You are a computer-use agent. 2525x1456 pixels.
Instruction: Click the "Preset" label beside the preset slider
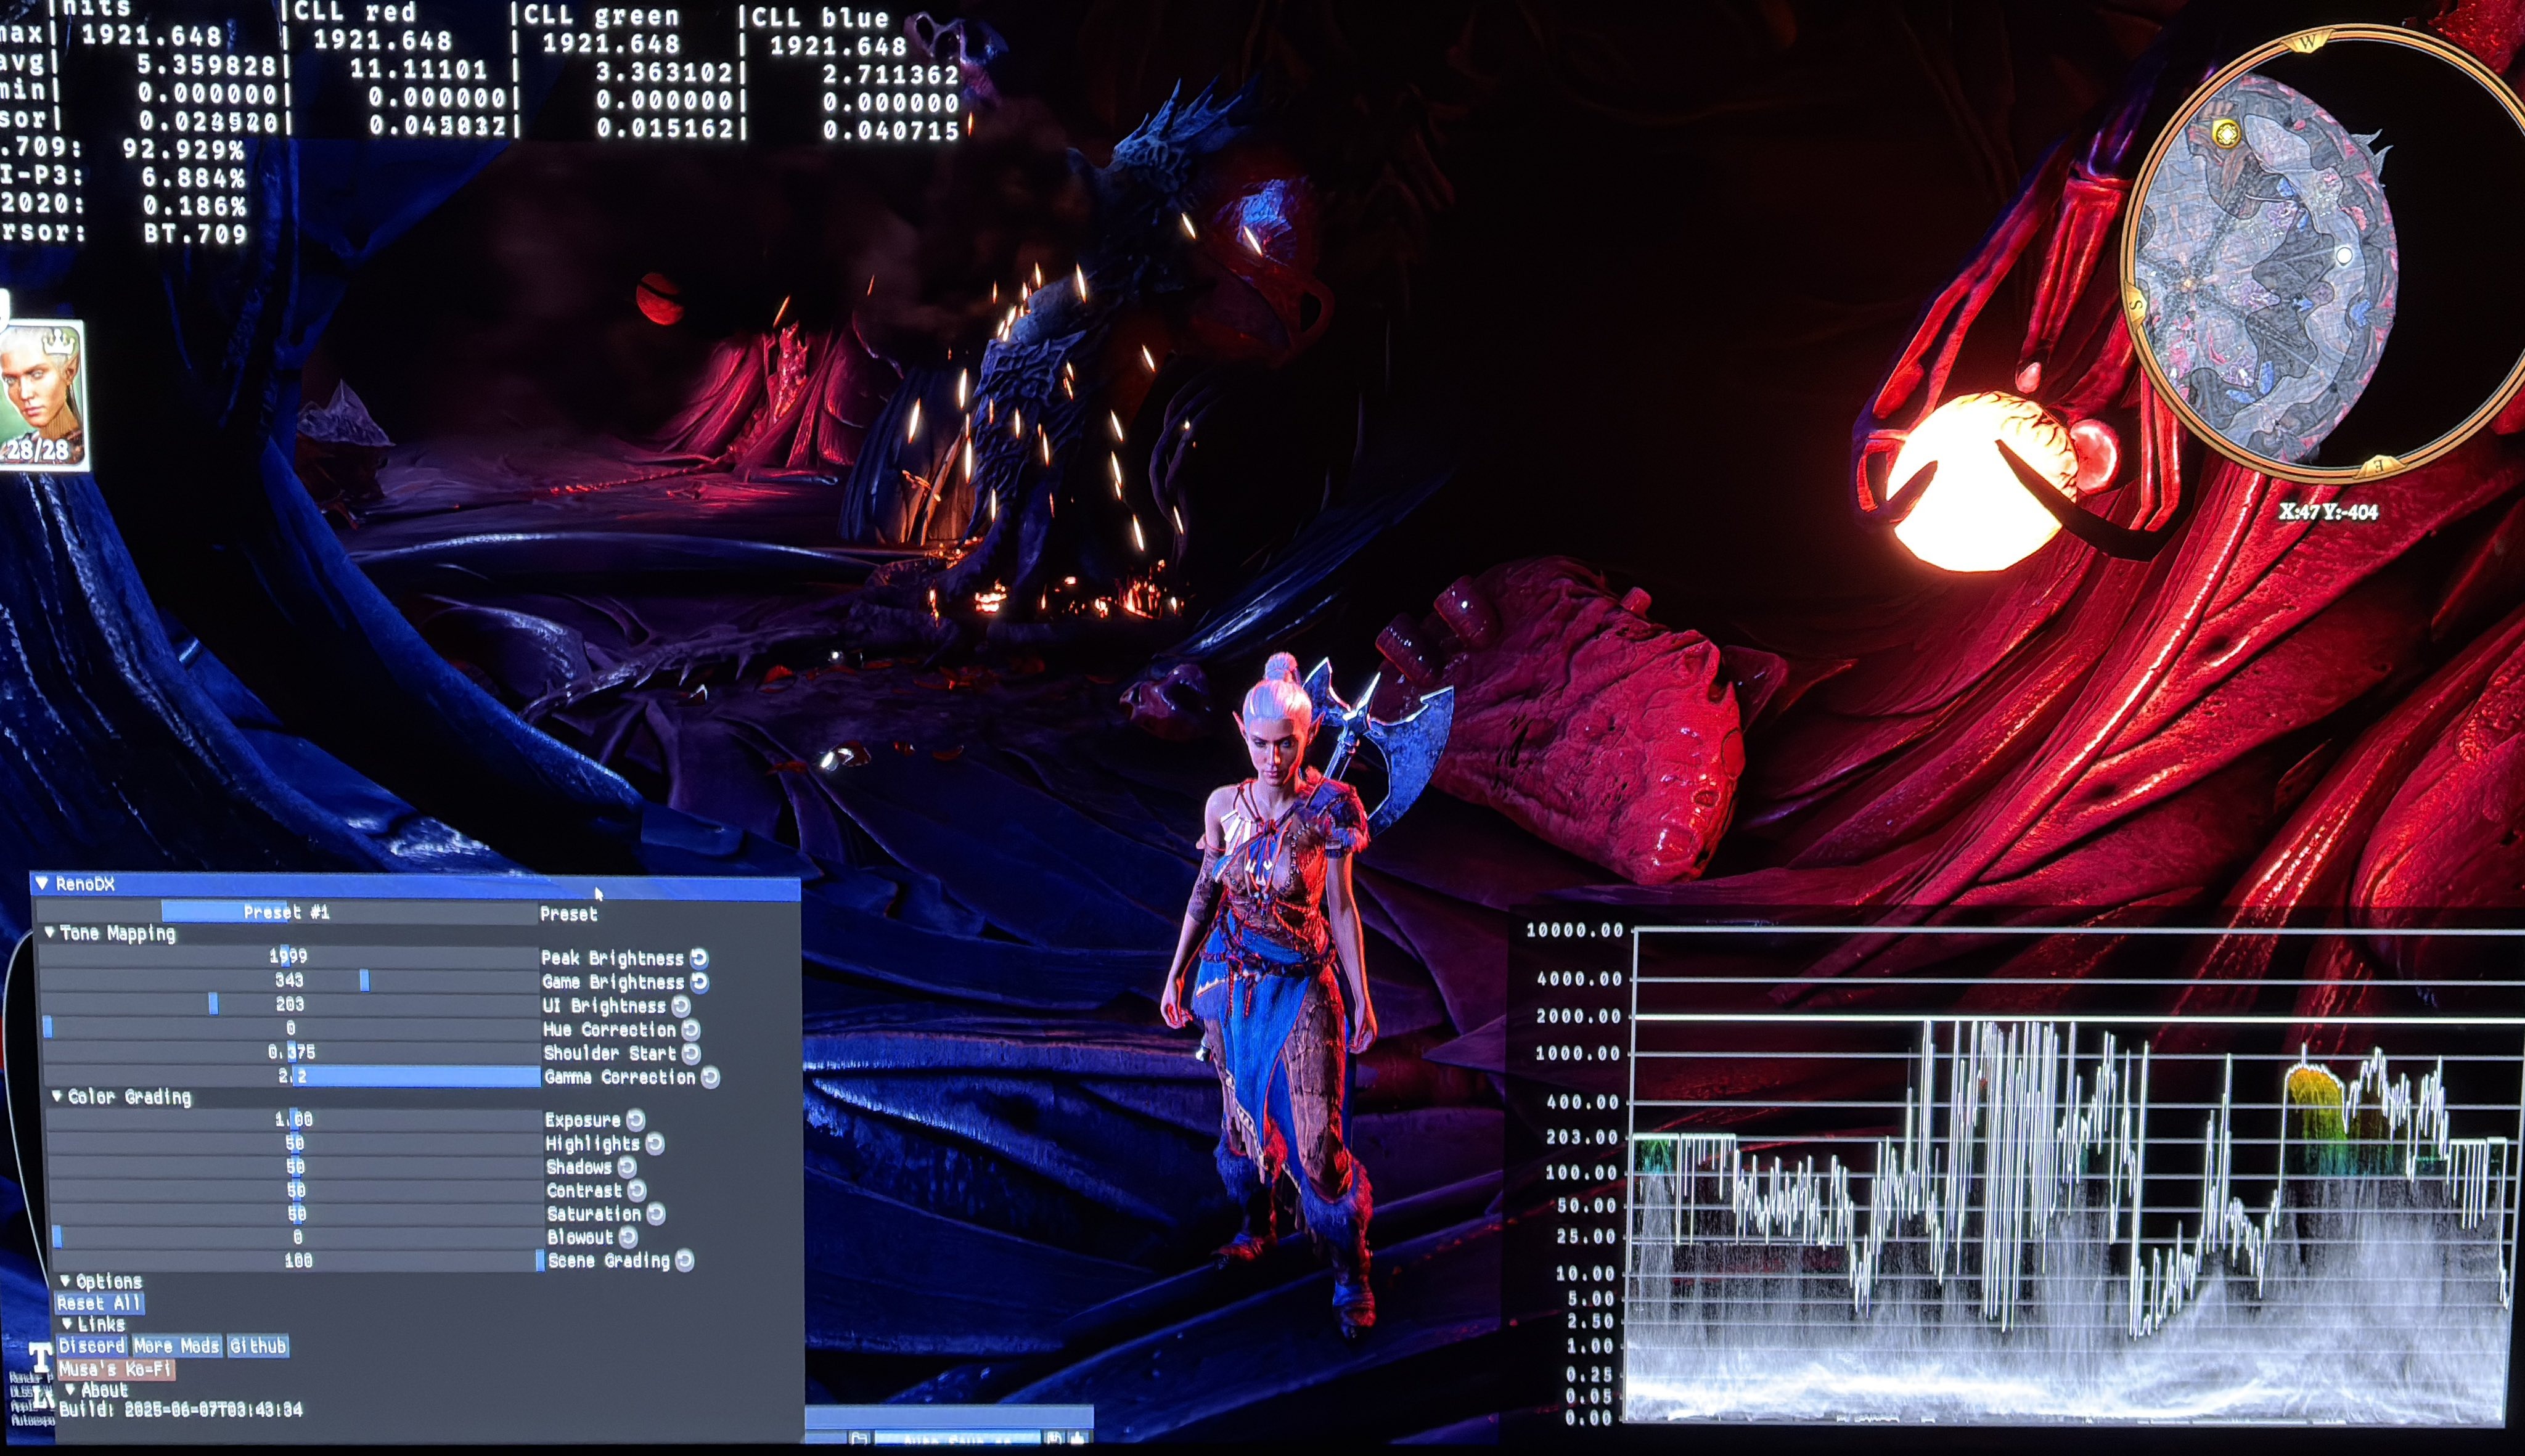569,914
